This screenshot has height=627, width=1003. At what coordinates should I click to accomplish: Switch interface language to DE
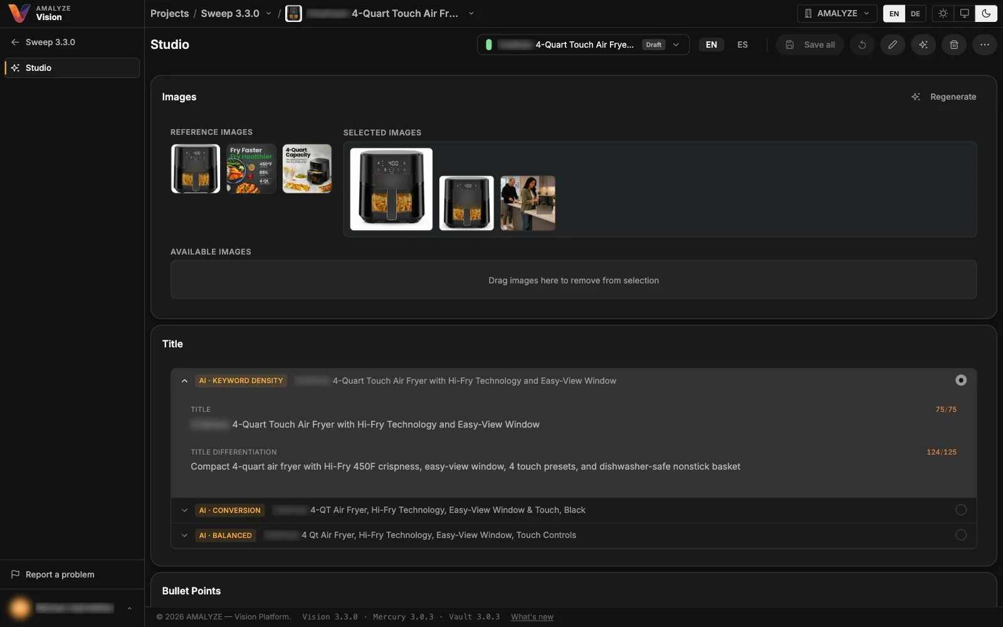(x=915, y=13)
